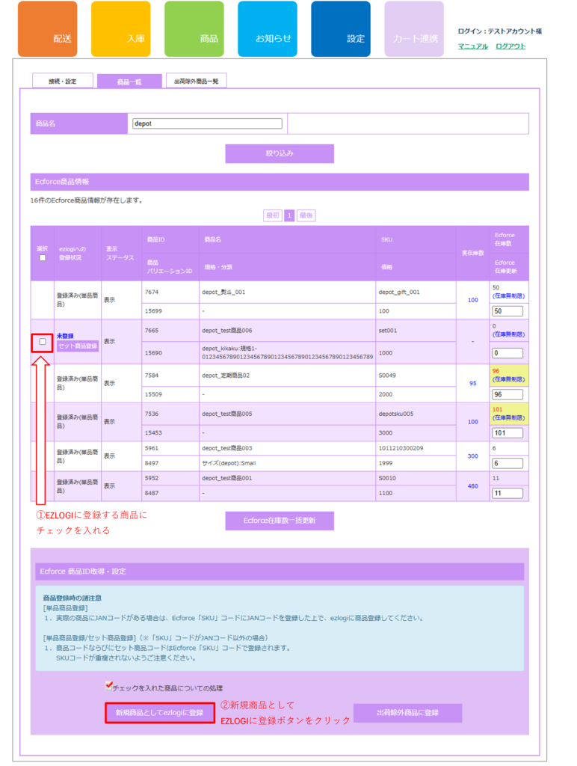Switch to the 出荷除外商品一覧 tab
Screen dimensions: 577x766
196,81
